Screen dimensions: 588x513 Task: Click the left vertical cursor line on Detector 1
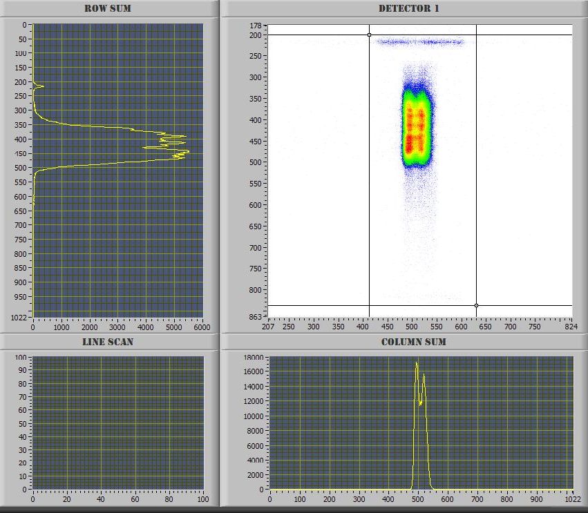[370, 173]
